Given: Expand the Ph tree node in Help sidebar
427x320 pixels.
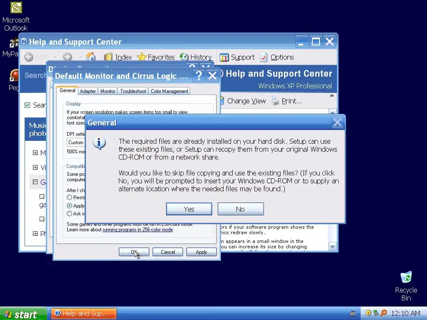Looking at the screenshot, I should point(35,233).
